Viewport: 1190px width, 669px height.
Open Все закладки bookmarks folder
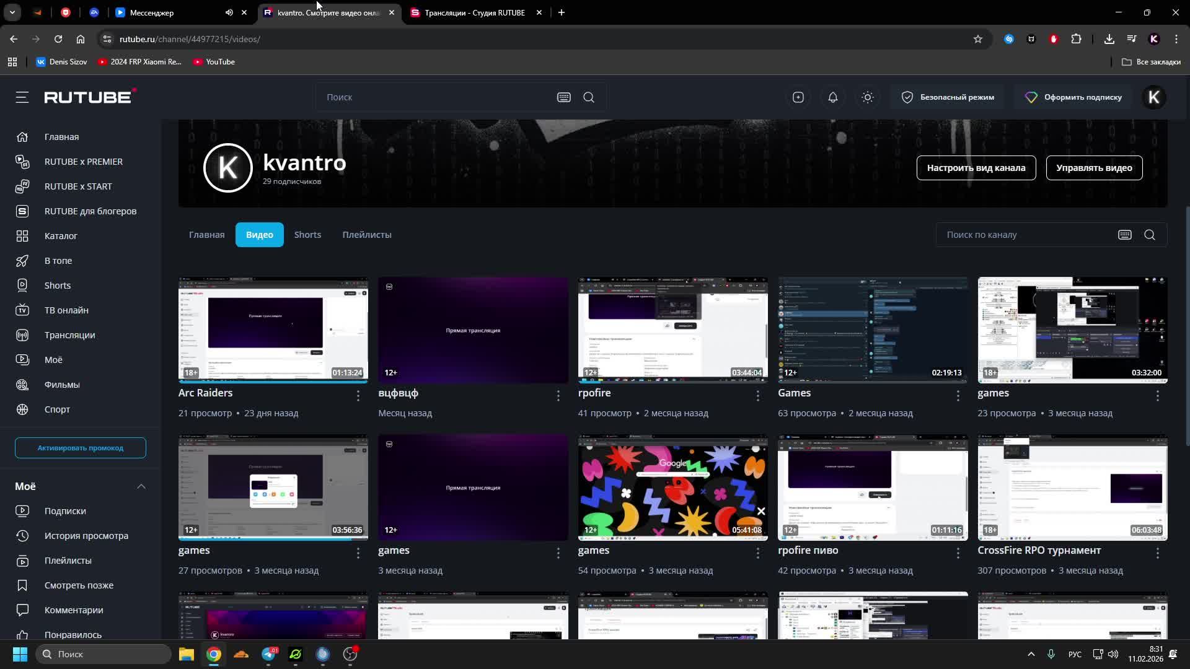click(x=1151, y=62)
